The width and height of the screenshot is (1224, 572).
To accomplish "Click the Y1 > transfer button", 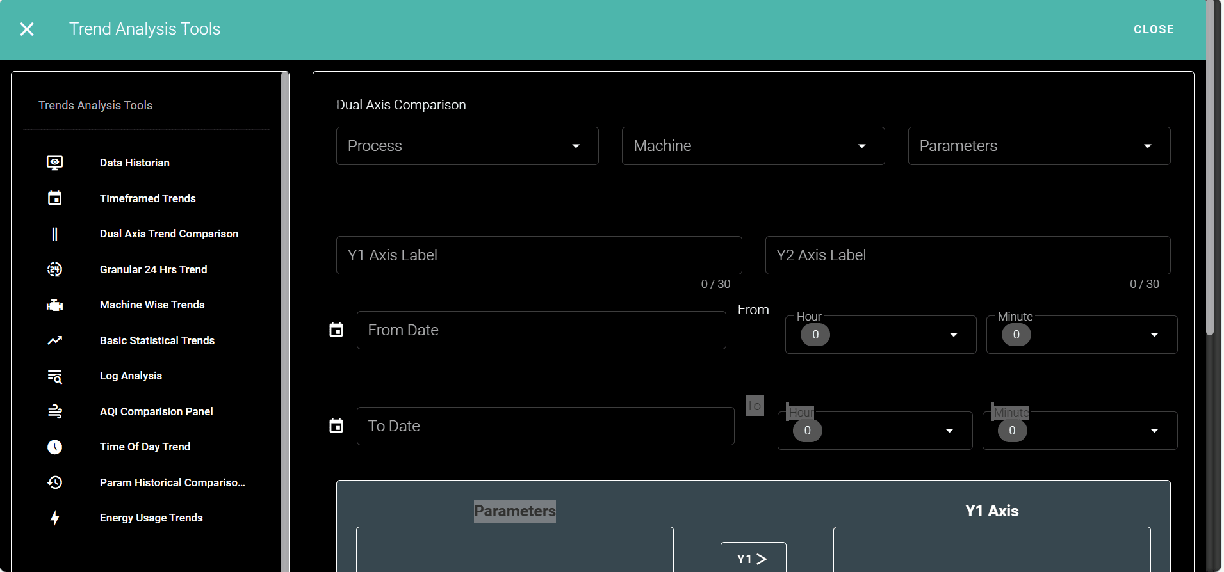I will pyautogui.click(x=753, y=559).
